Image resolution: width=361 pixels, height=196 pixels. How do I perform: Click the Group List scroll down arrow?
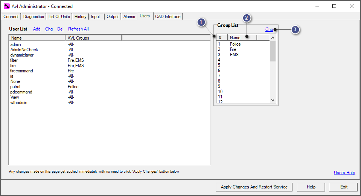click(273, 100)
